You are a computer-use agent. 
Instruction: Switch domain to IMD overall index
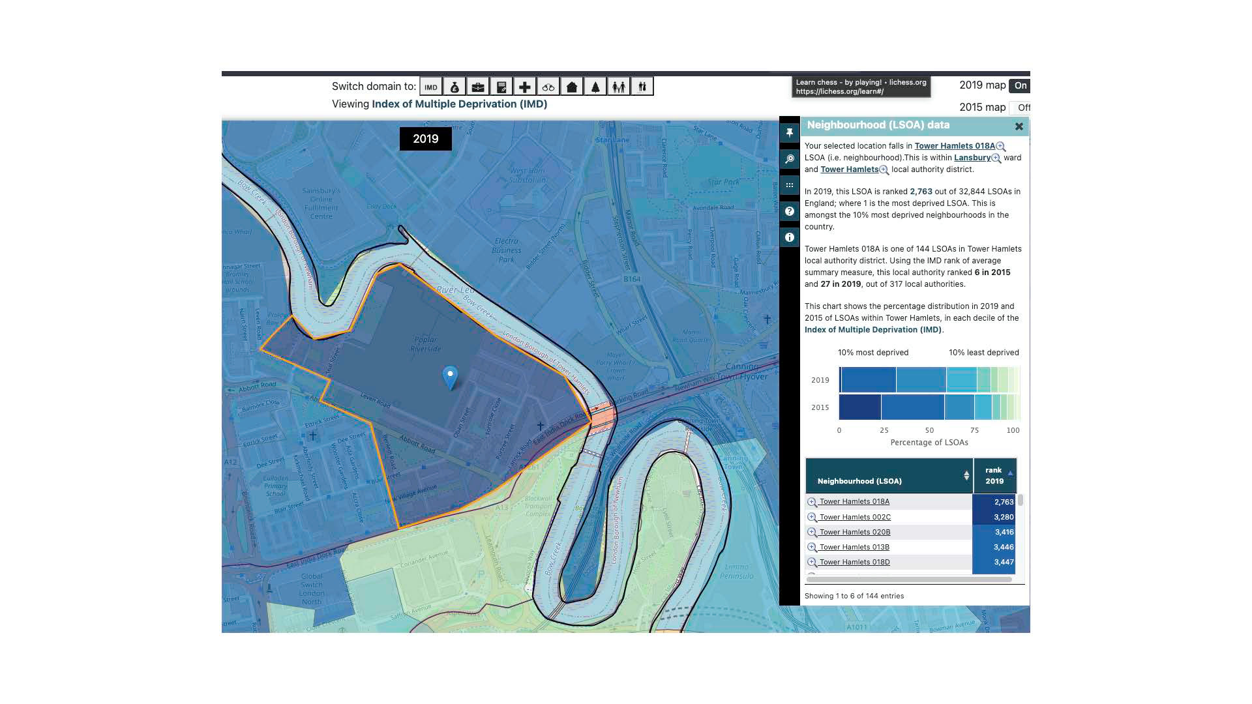coord(431,87)
